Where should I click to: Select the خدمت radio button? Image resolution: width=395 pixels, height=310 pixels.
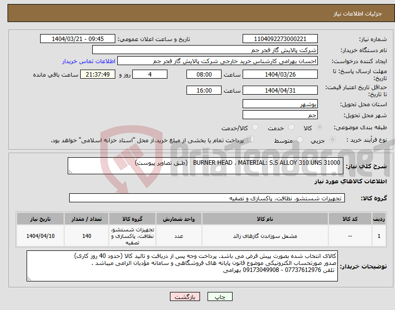click(291, 127)
